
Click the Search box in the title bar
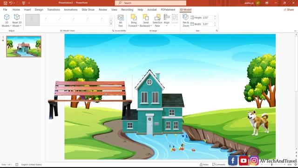click(x=150, y=3)
